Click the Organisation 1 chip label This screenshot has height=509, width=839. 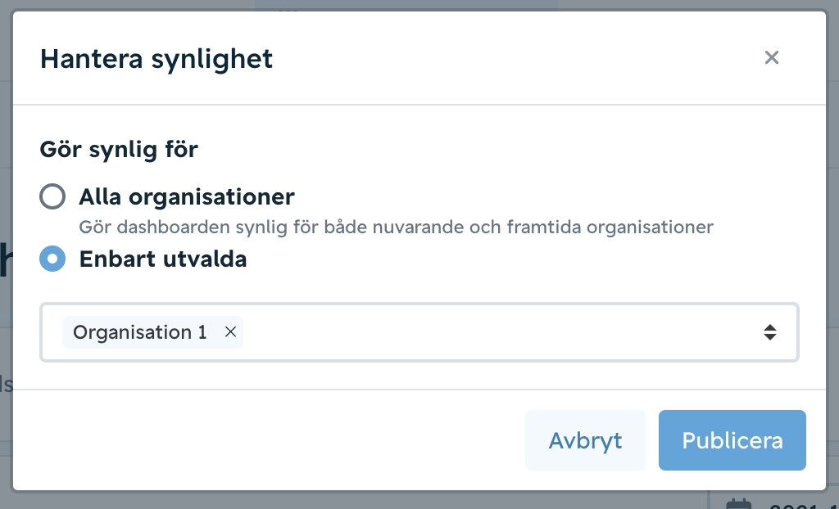pos(139,332)
